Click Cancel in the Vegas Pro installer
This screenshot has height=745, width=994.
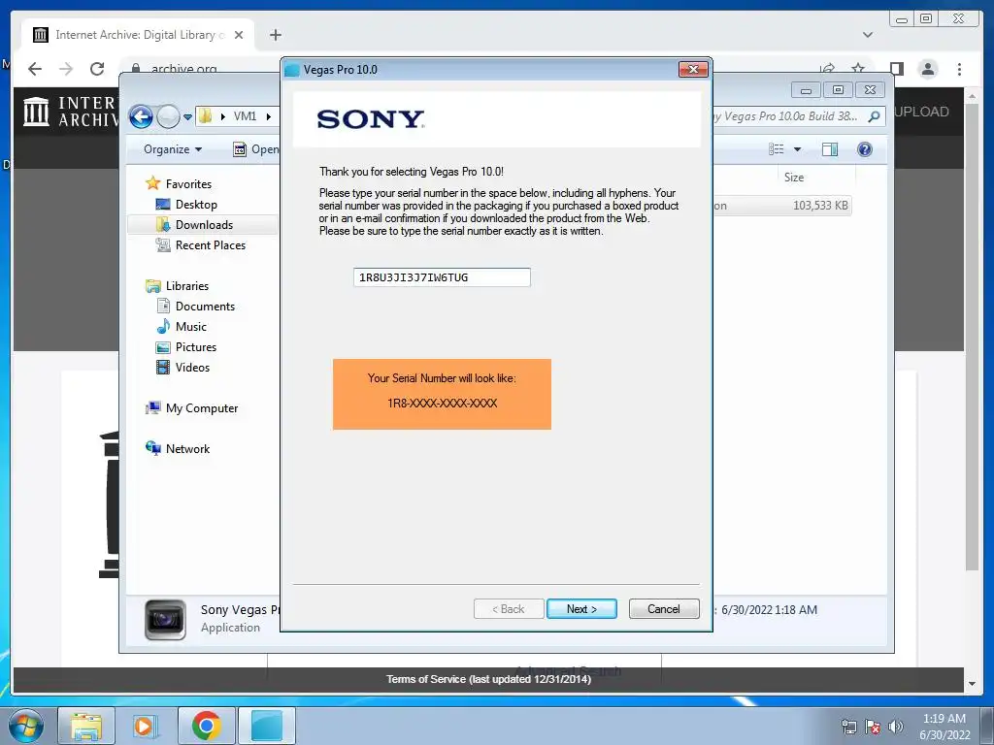pyautogui.click(x=664, y=609)
